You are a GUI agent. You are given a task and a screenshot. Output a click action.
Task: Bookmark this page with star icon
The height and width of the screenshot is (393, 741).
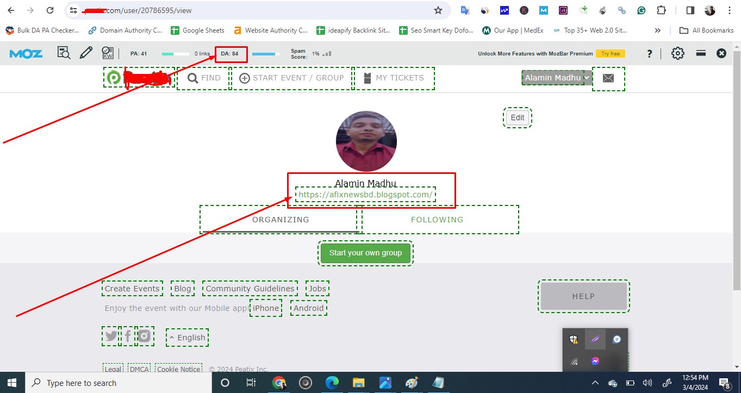(438, 10)
